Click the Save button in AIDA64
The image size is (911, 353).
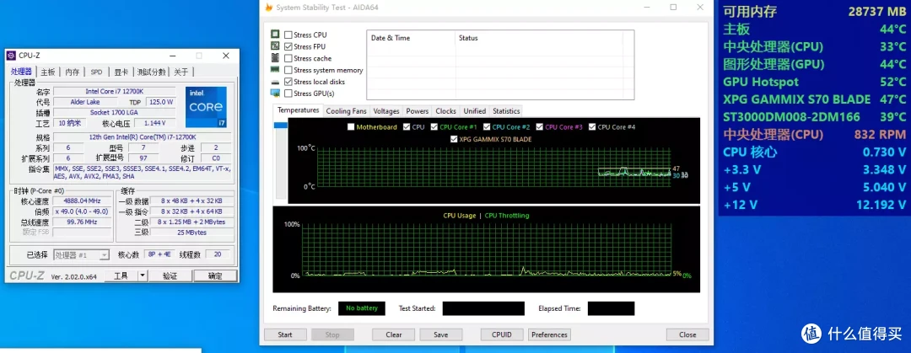click(x=441, y=334)
